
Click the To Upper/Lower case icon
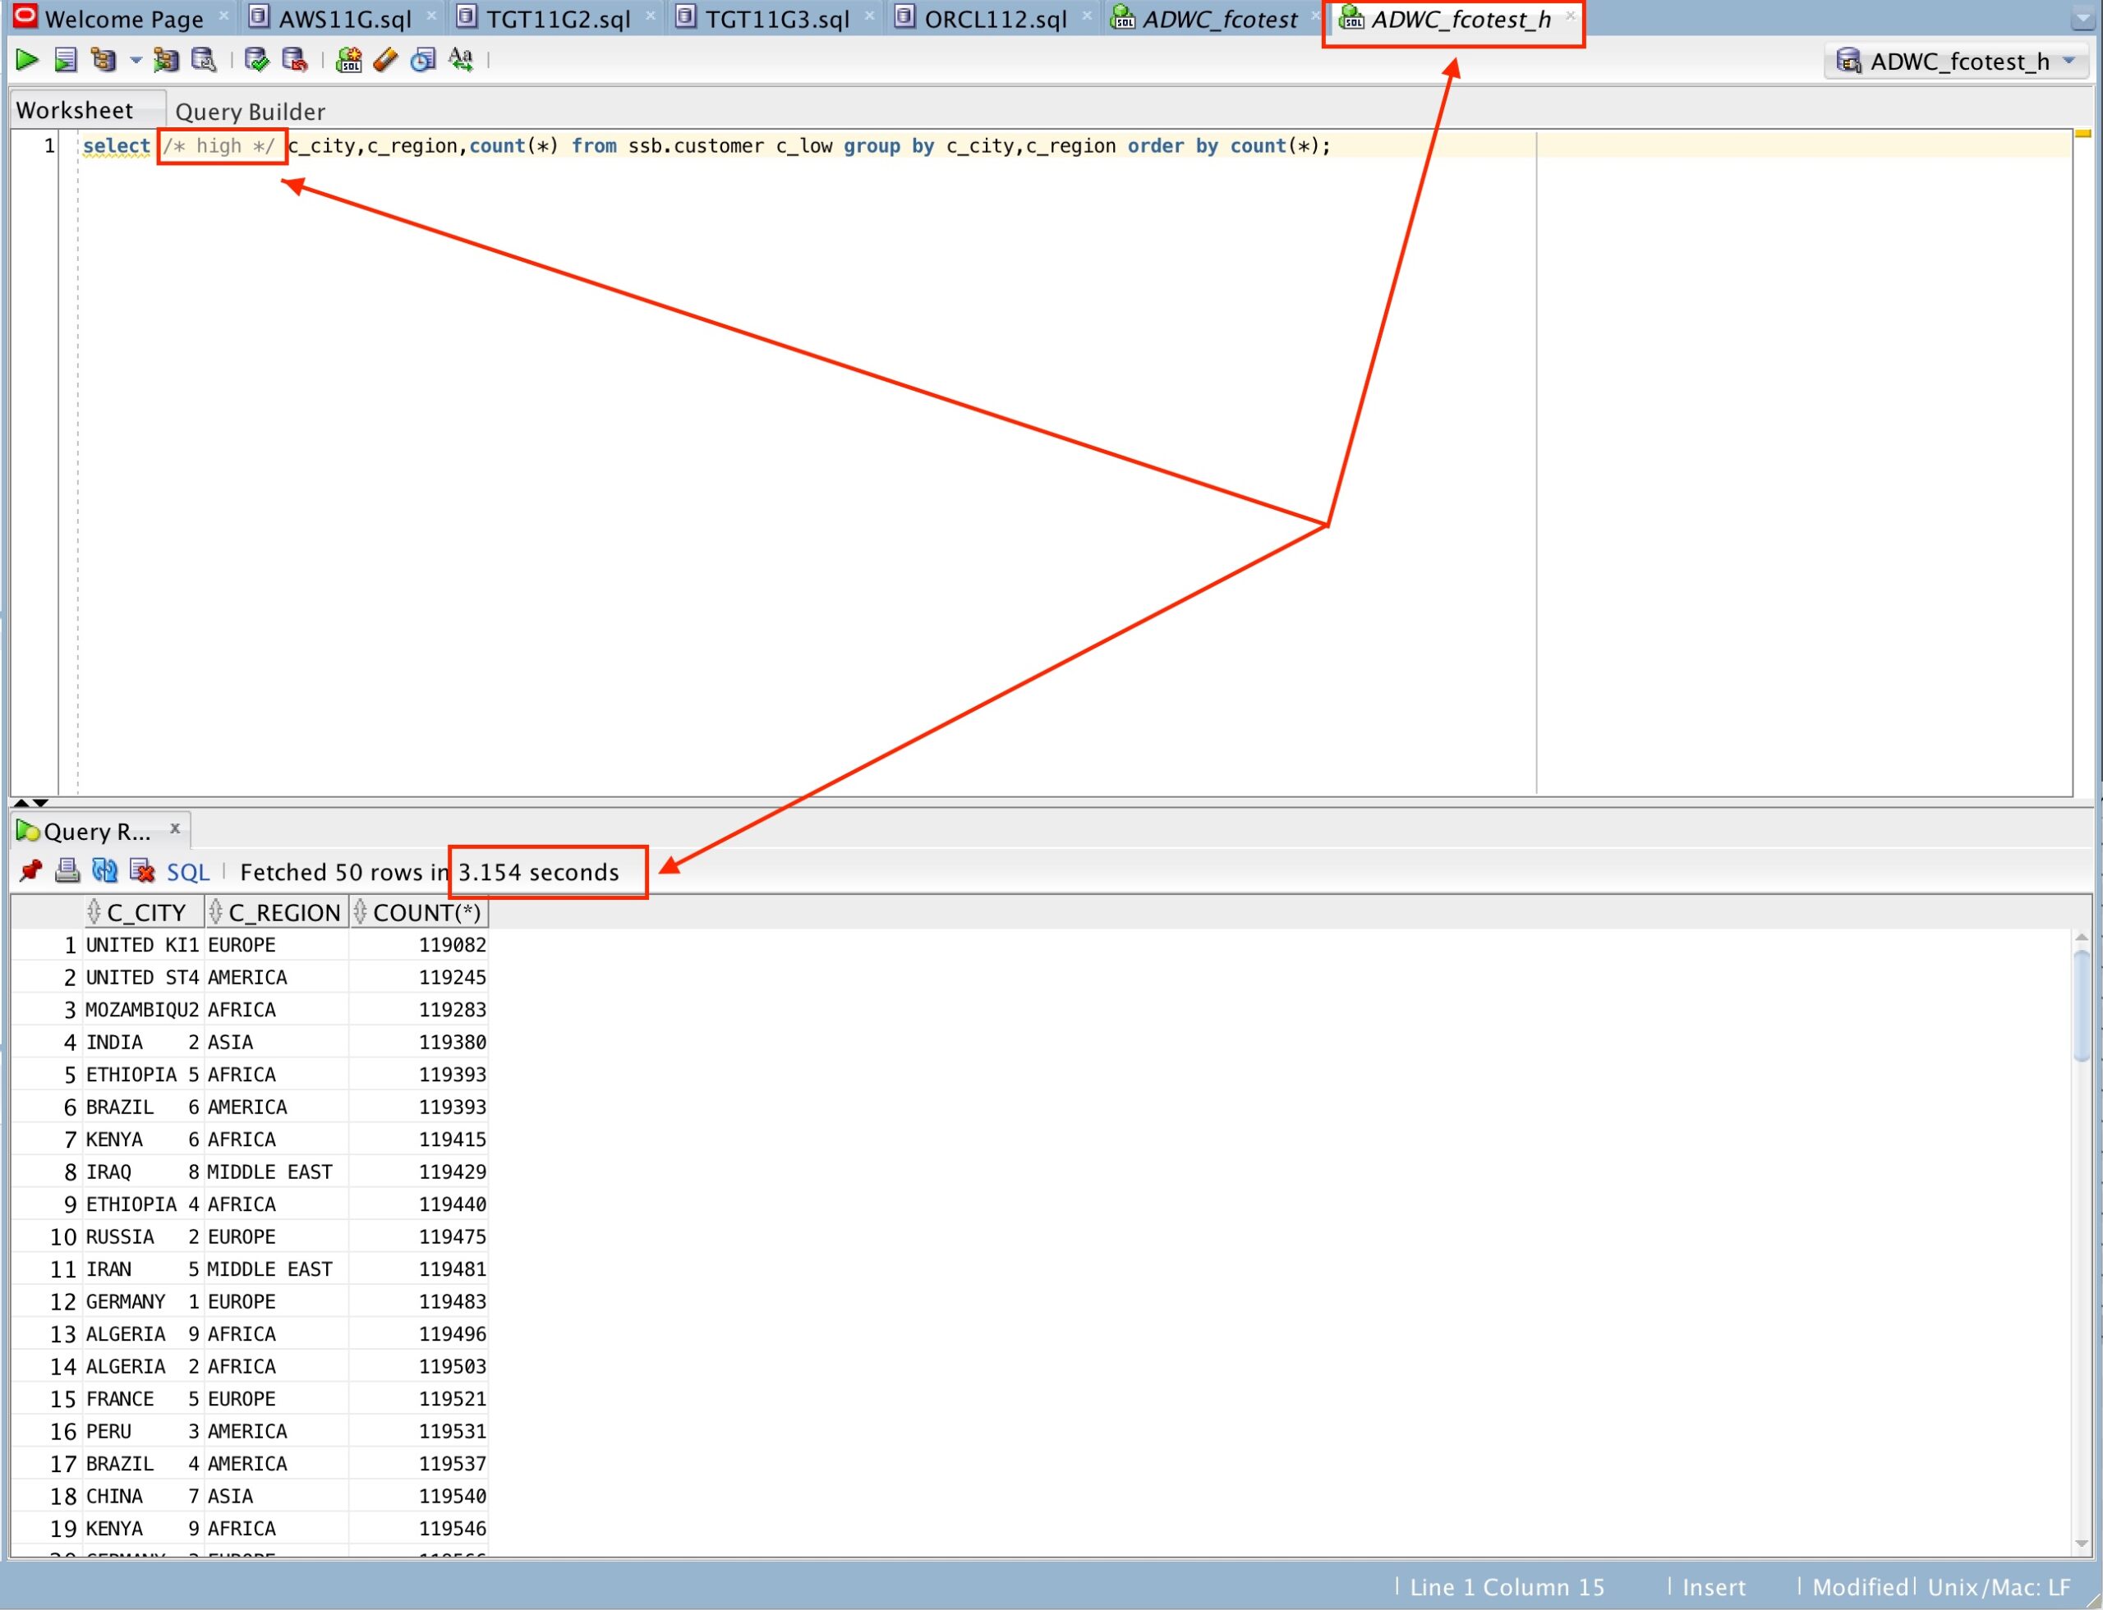click(461, 61)
